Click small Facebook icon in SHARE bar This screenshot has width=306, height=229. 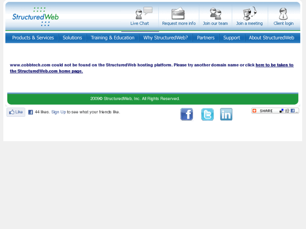coord(293,111)
